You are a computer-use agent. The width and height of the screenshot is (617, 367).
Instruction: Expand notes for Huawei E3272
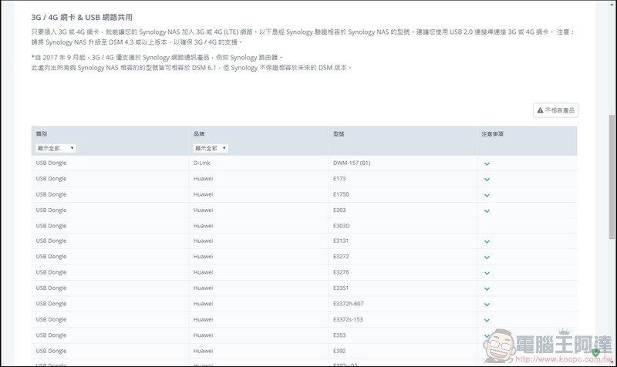[487, 258]
